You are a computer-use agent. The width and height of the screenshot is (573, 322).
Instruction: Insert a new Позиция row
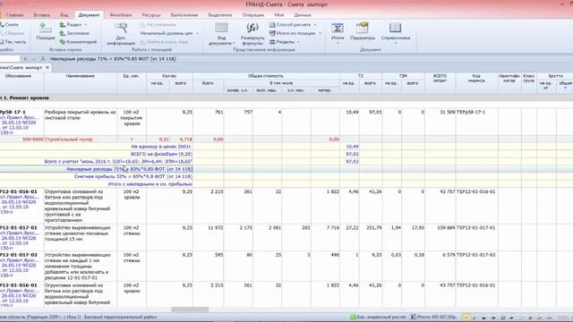(x=46, y=31)
